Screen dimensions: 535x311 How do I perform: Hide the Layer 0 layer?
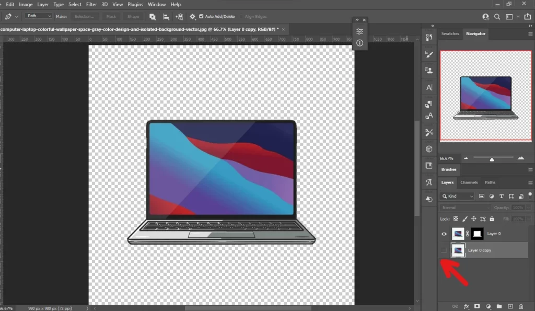pyautogui.click(x=444, y=234)
